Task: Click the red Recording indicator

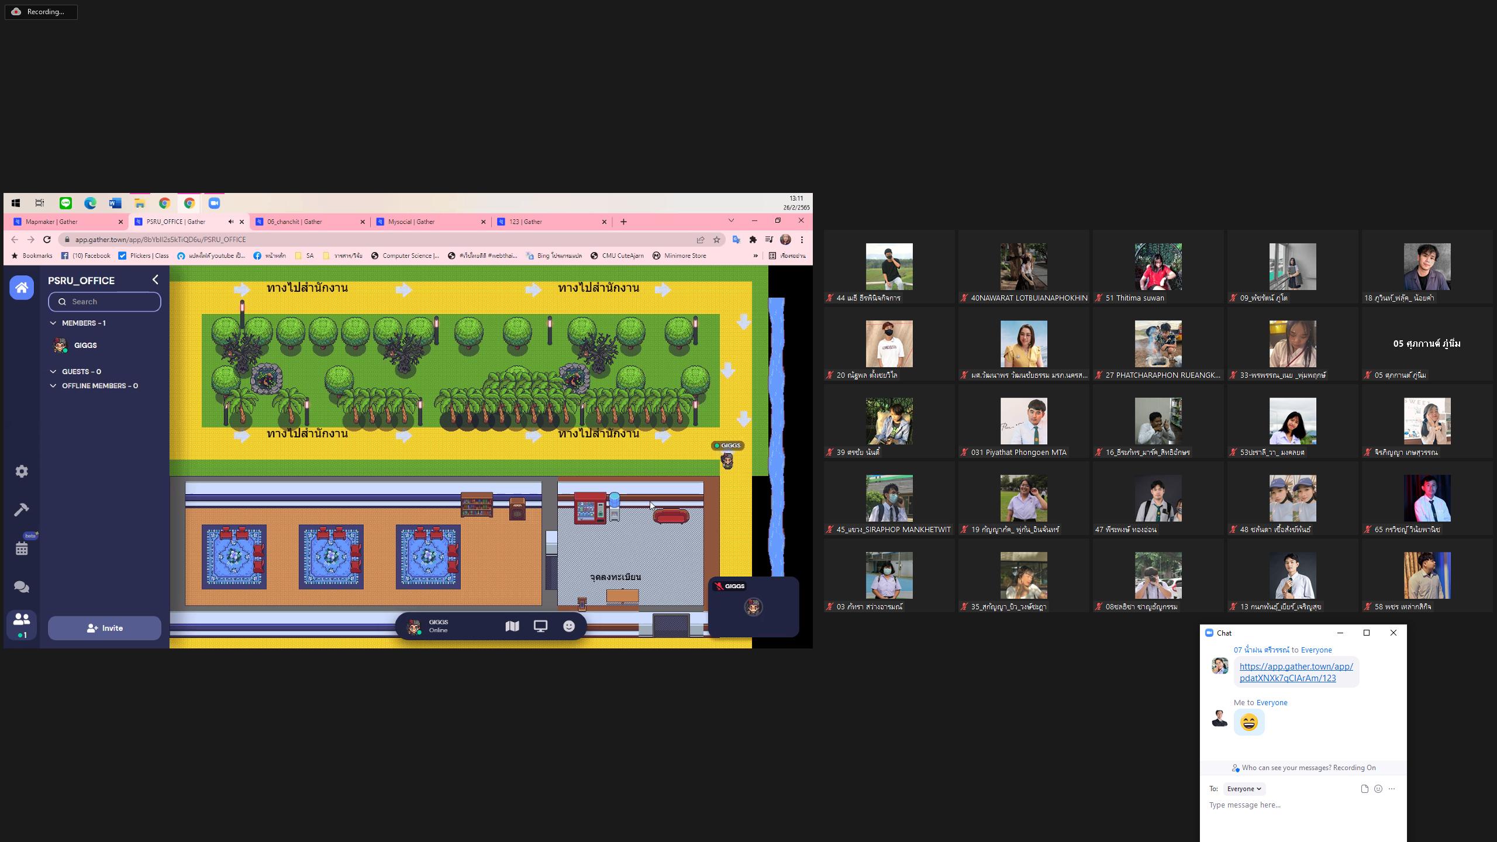Action: [x=41, y=12]
